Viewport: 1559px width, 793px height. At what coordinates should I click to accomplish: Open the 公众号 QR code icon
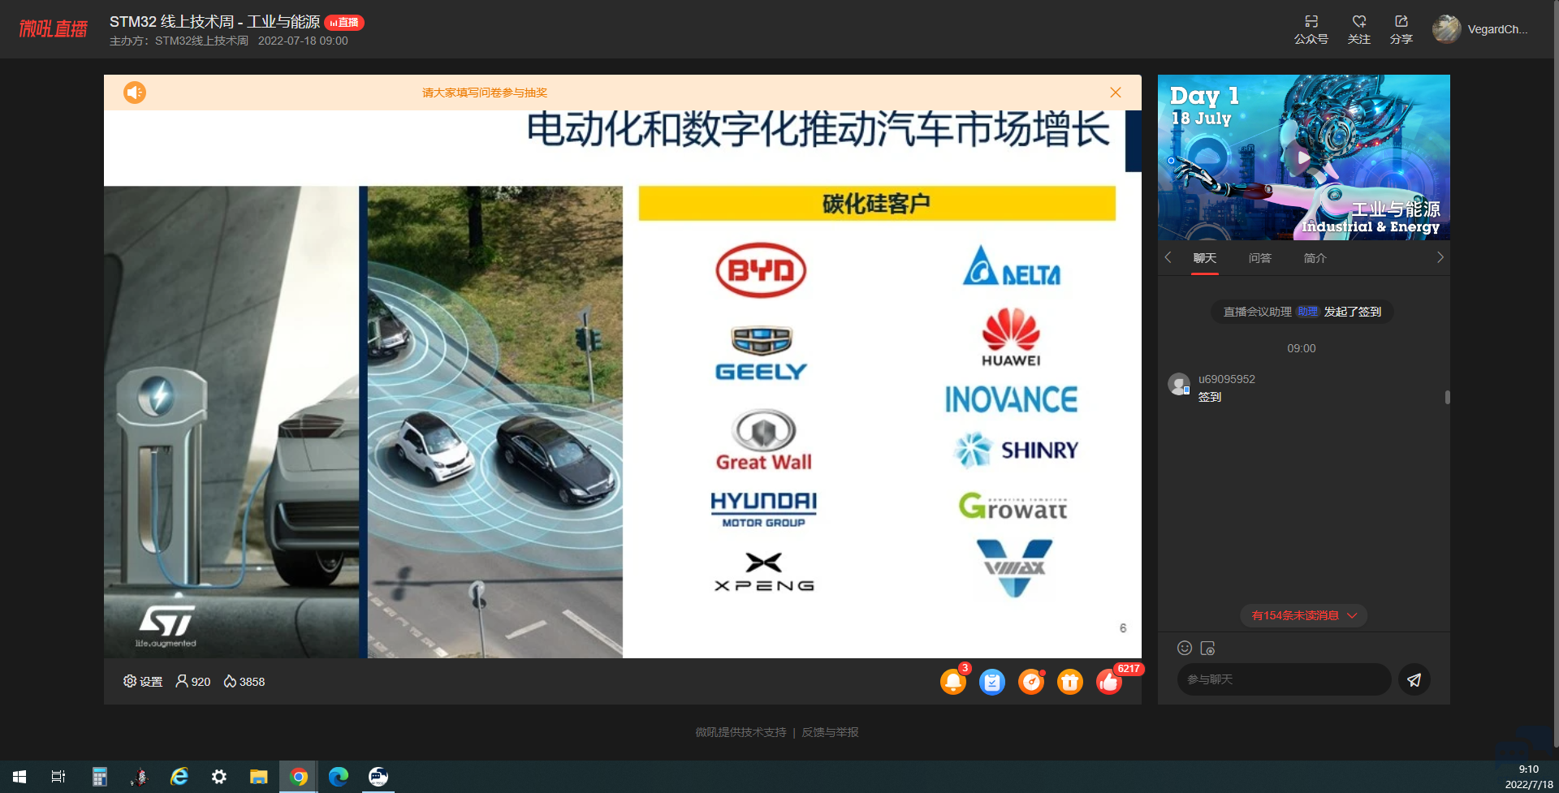tap(1311, 22)
